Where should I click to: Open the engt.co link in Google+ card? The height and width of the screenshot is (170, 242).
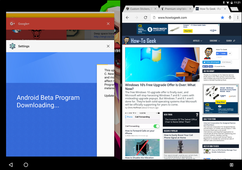click(x=104, y=36)
